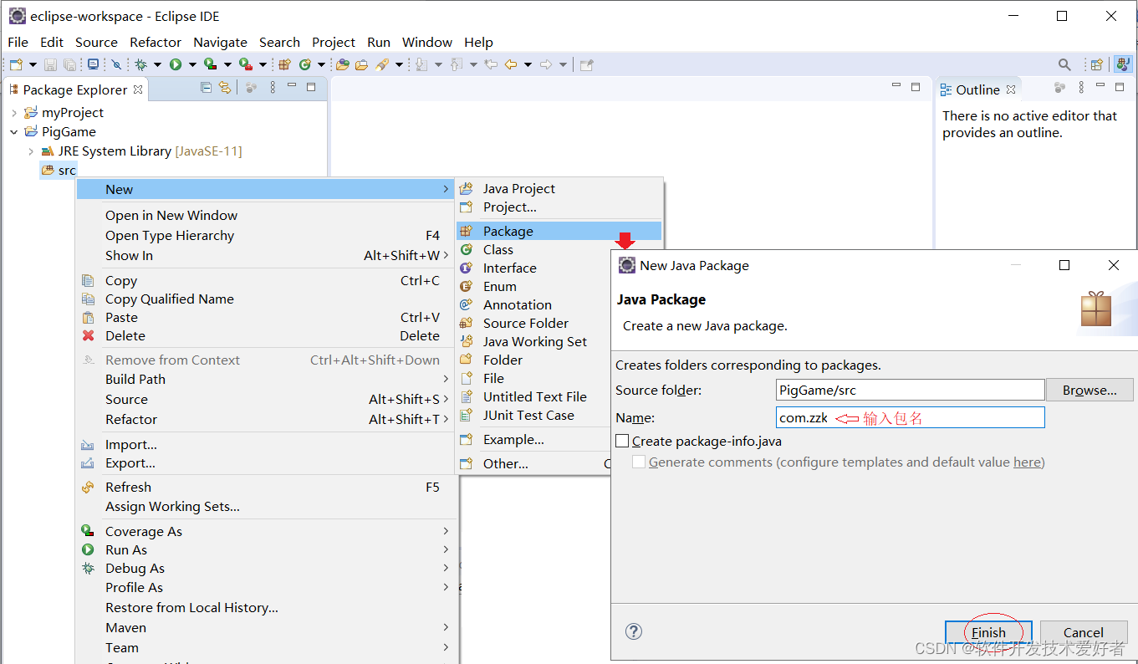Open Package Explorer view menu dots

point(272,88)
